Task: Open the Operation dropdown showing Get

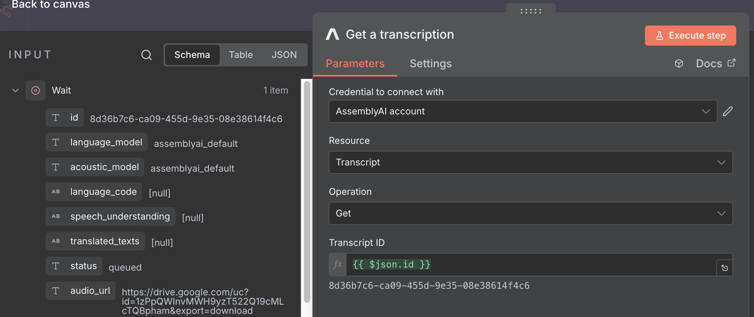Action: click(530, 213)
